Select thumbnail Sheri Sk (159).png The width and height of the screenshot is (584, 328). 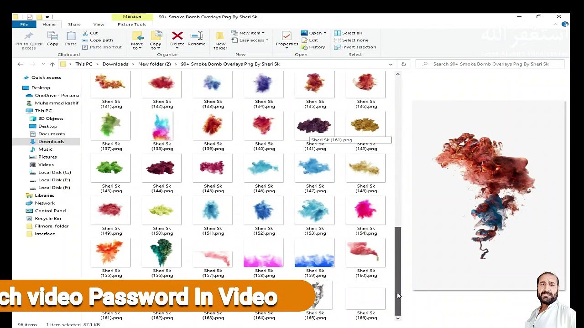[x=315, y=253]
